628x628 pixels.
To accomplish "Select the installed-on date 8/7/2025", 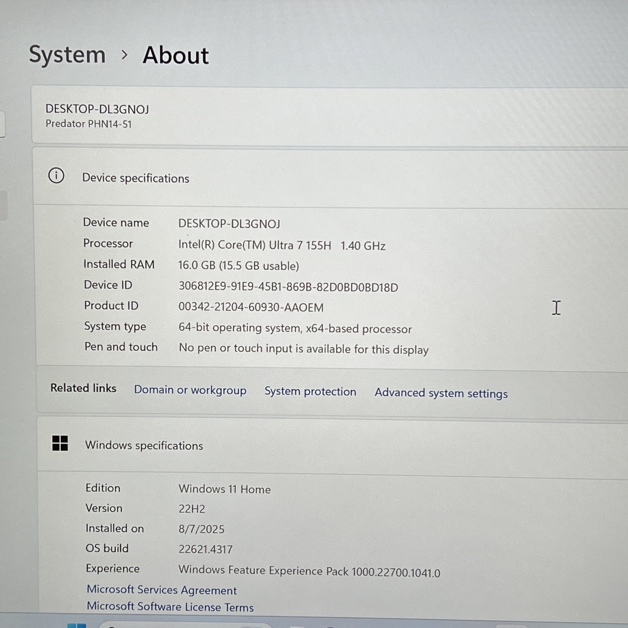I will (201, 529).
